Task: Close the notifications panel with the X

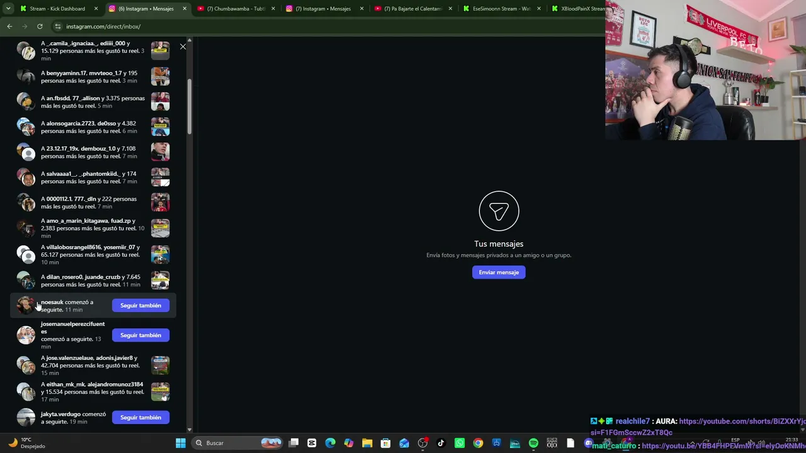Action: pyautogui.click(x=183, y=47)
